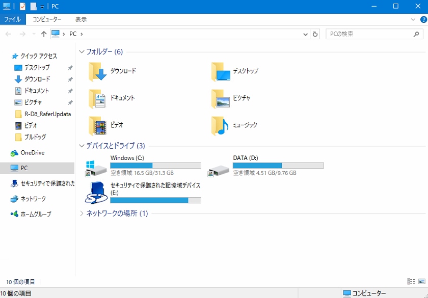
Task: Click PC in the address bar breadcrumb
Action: tap(73, 34)
